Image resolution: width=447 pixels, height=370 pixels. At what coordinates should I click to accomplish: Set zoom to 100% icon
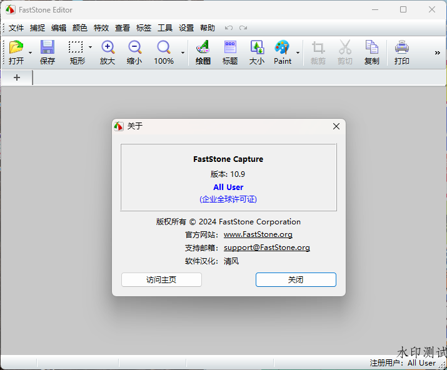coord(164,47)
